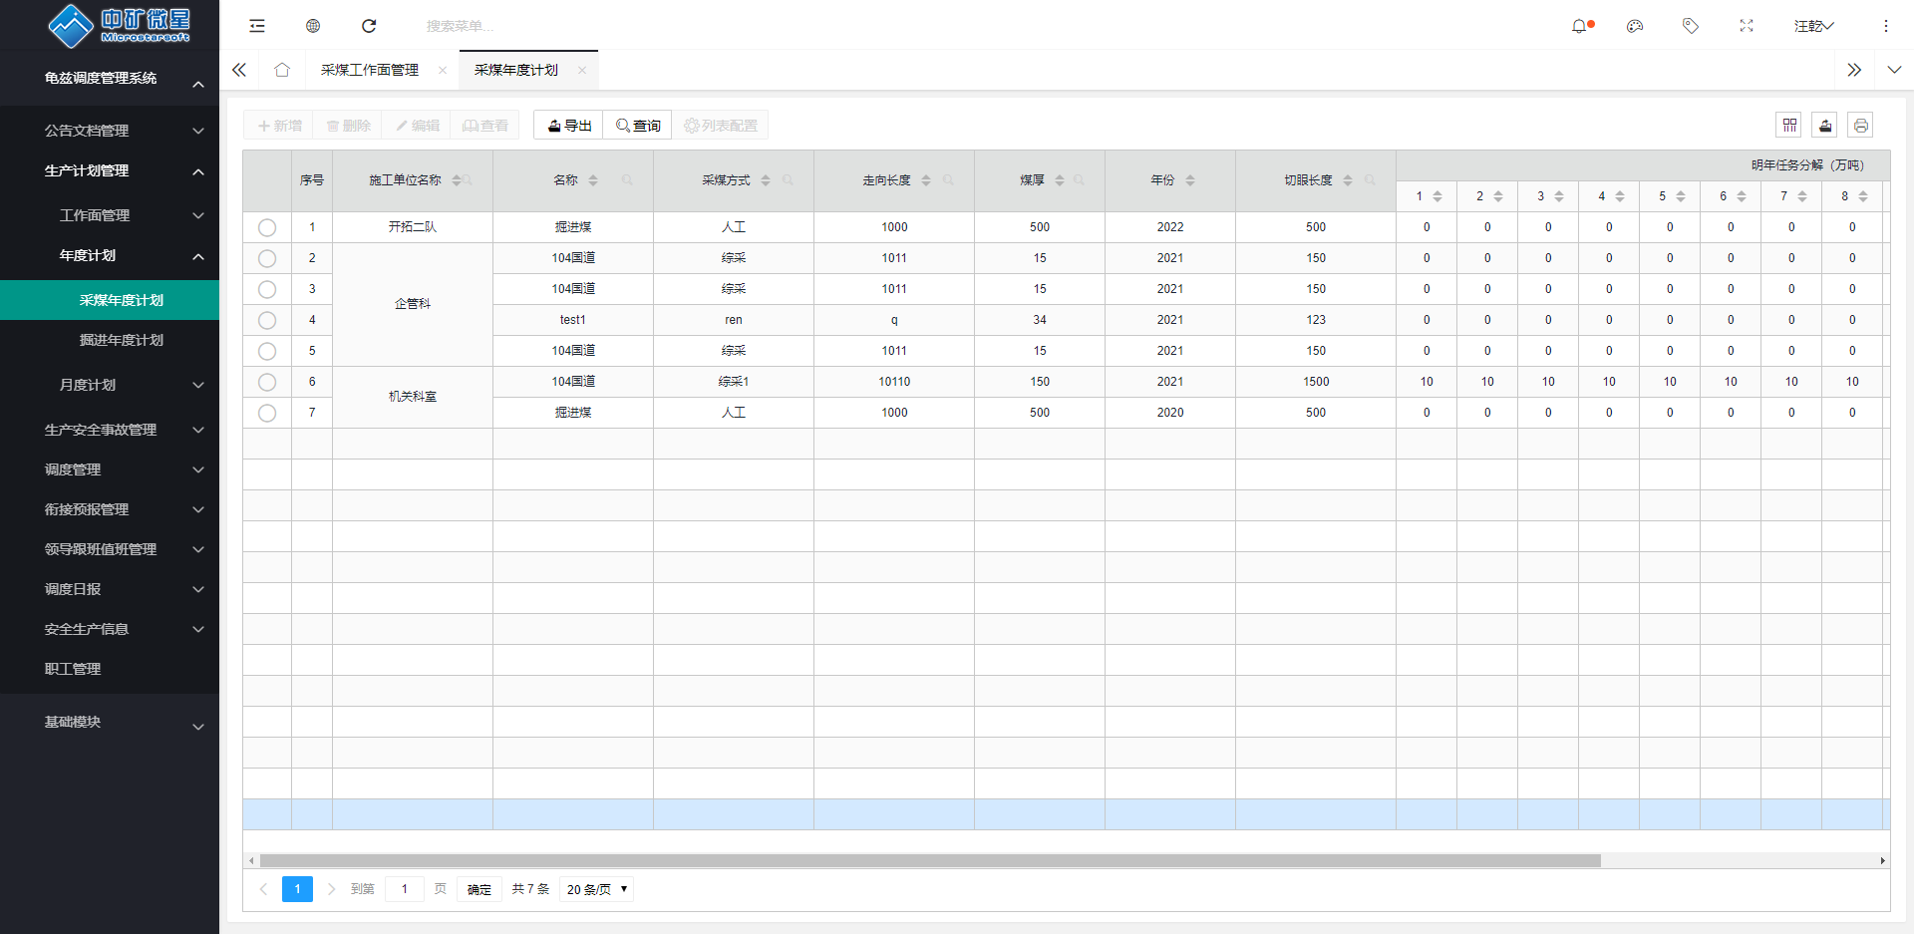The height and width of the screenshot is (934, 1914).
Task: Click search icon in 切眼长度 column
Action: click(x=1370, y=180)
